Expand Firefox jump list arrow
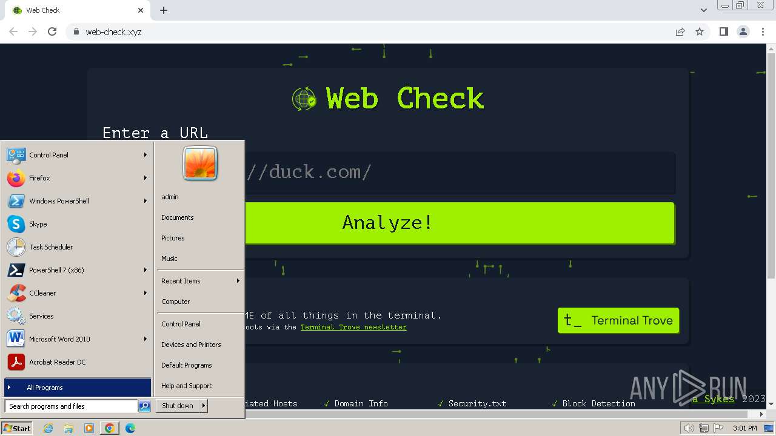Image resolution: width=776 pixels, height=436 pixels. click(x=145, y=178)
